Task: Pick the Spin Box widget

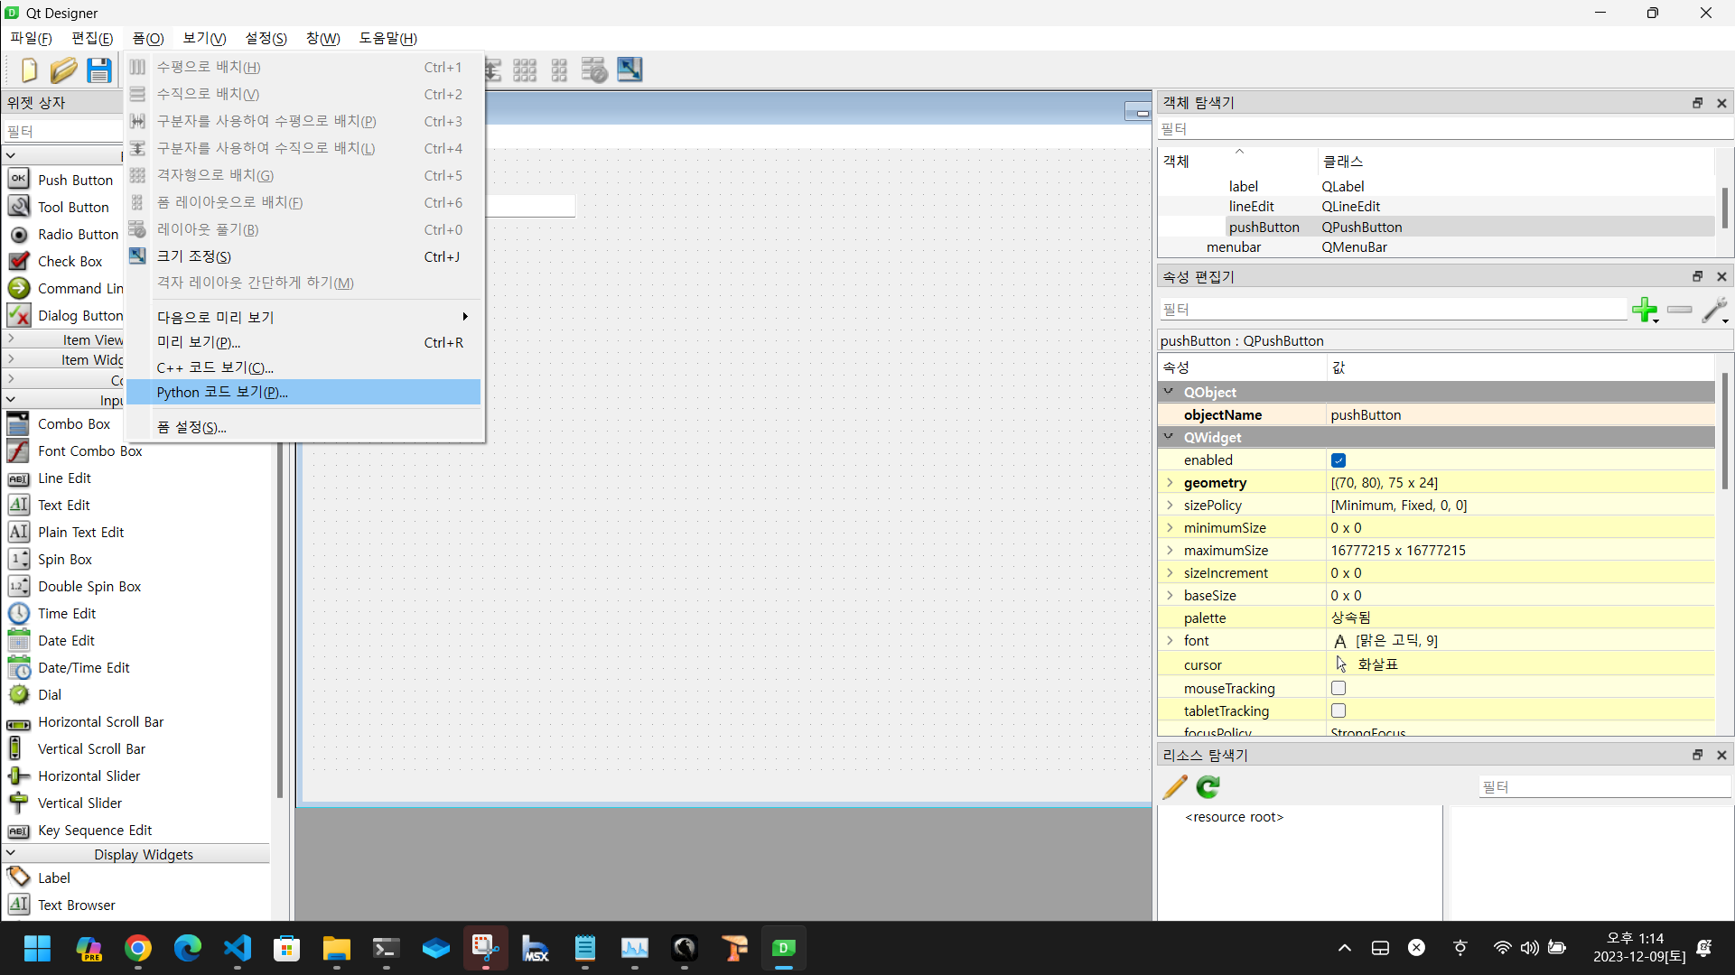Action: coord(64,559)
